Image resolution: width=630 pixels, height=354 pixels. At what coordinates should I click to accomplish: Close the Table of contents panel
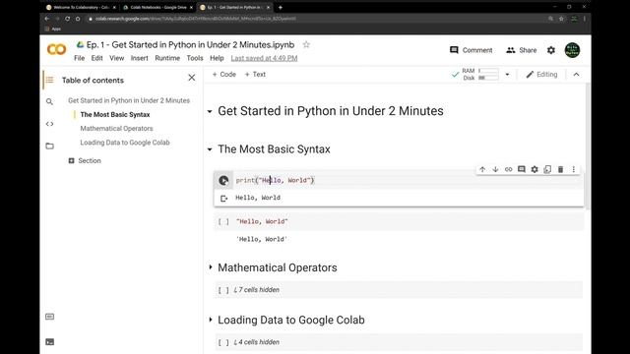192,78
